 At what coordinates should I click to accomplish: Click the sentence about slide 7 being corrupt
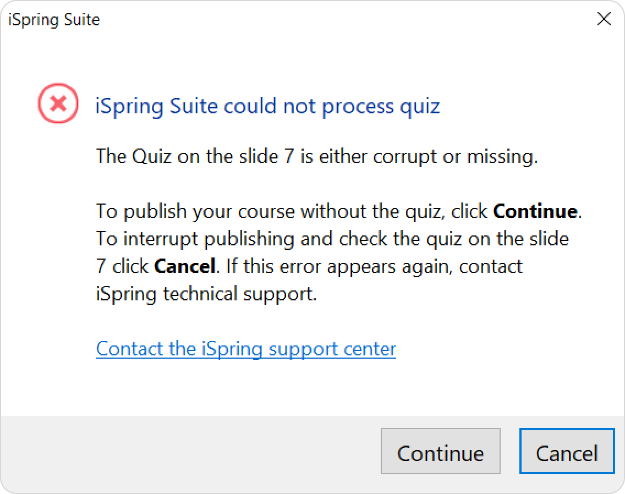point(317,156)
